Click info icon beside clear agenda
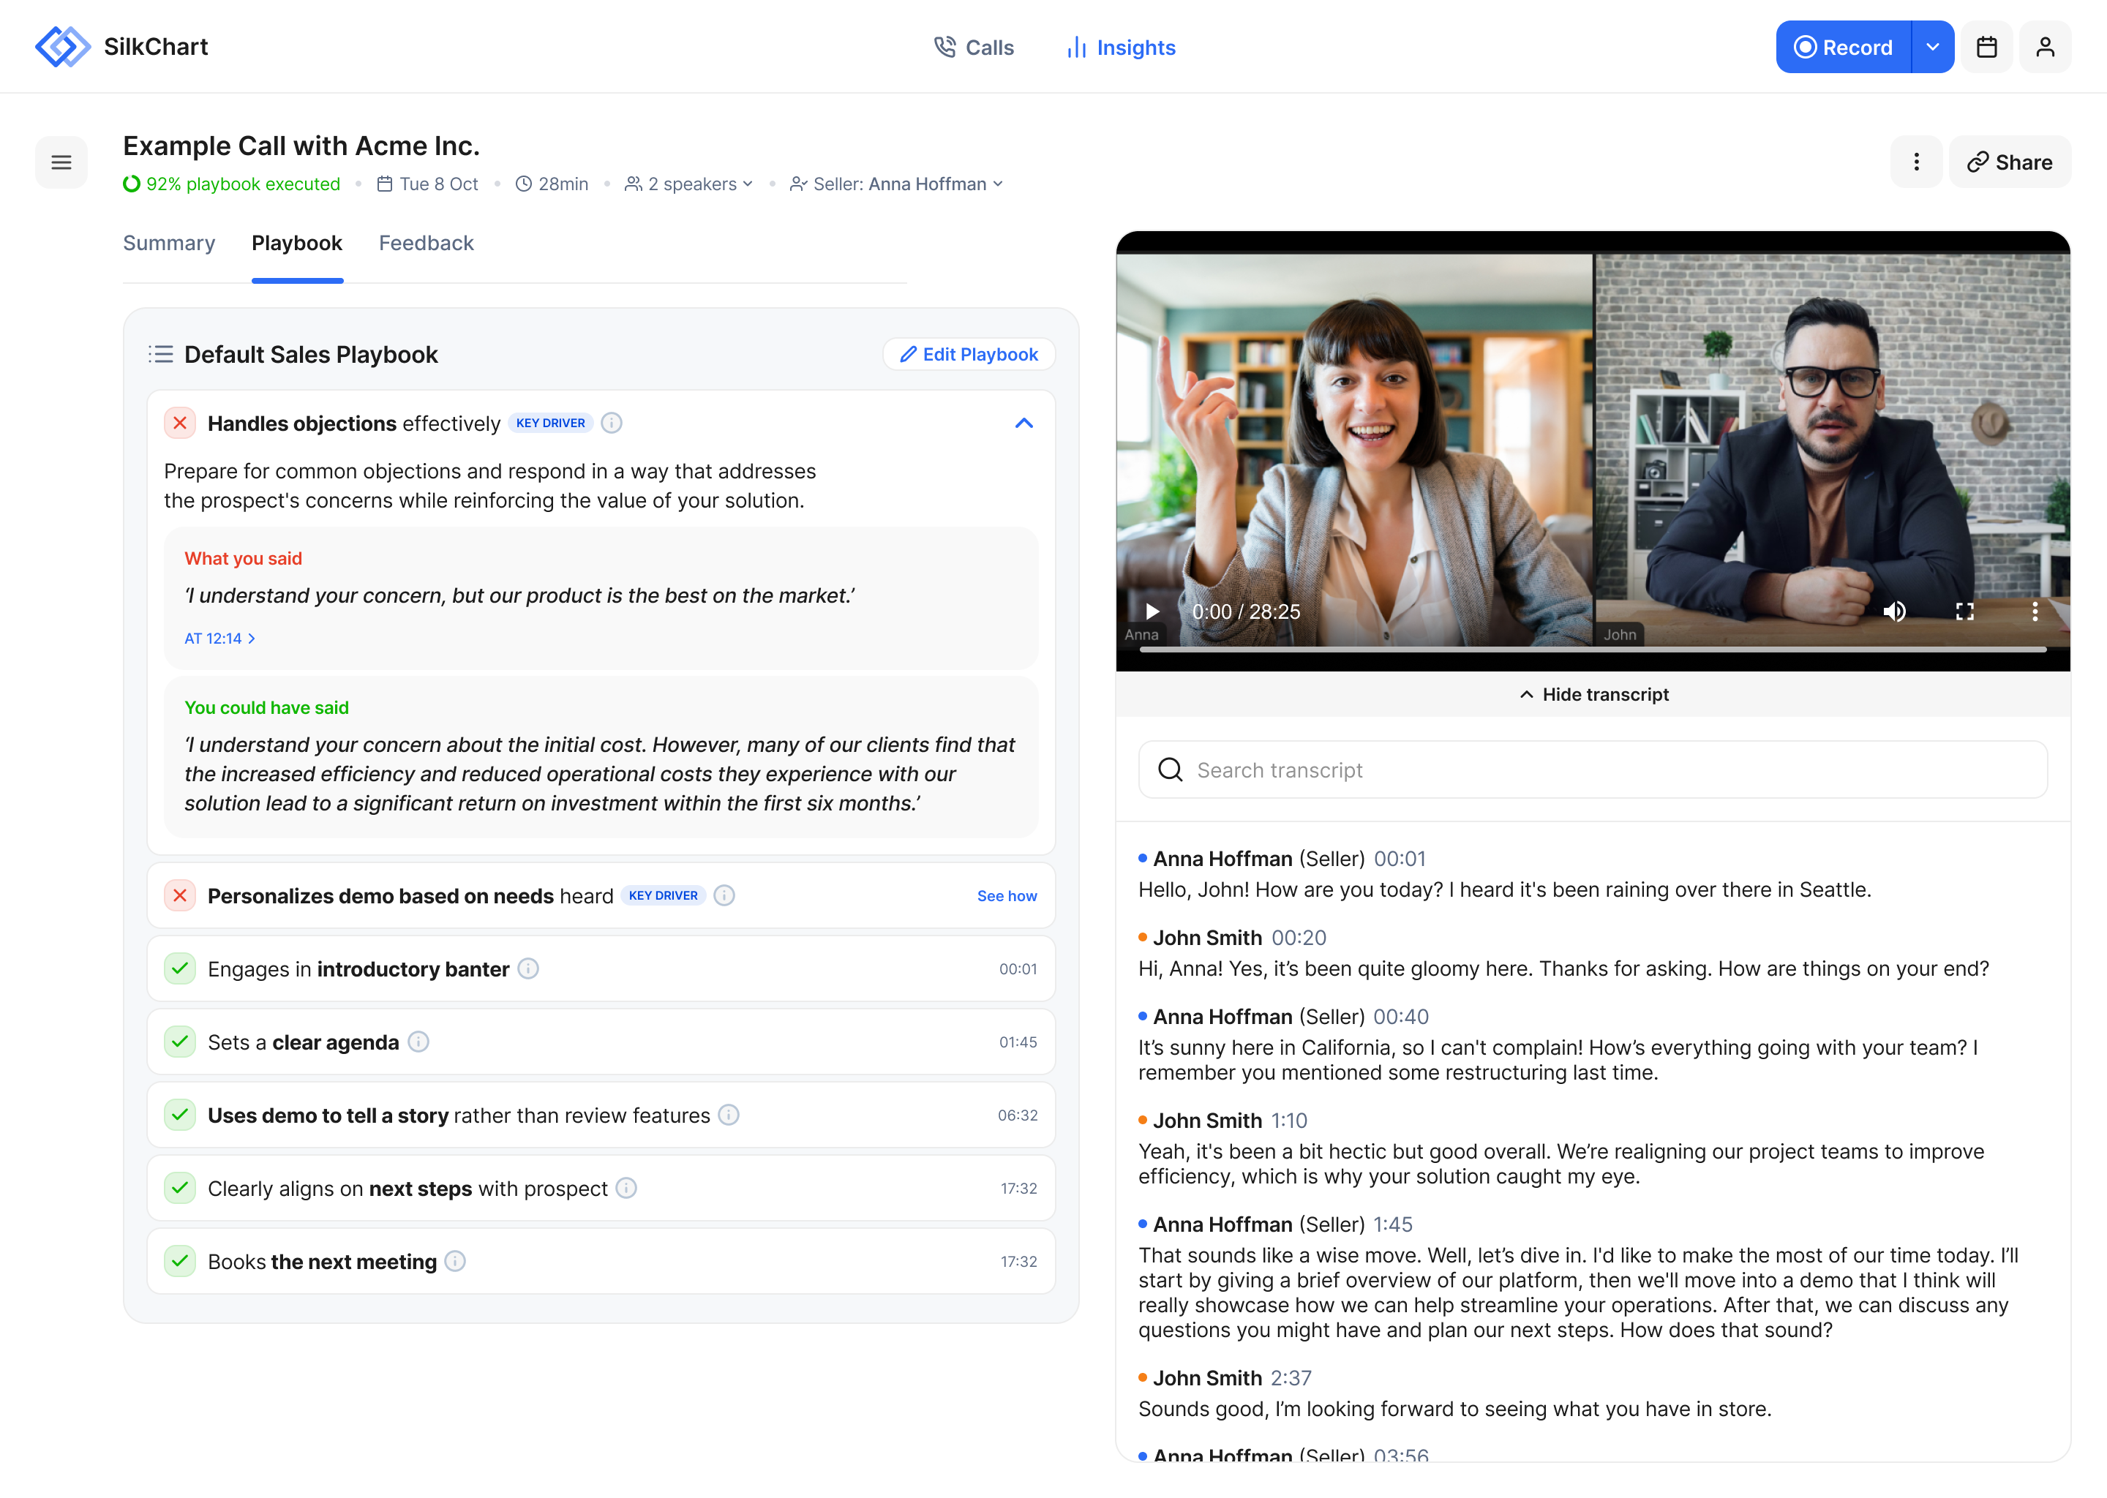Viewport: 2107px width, 1498px height. point(418,1042)
